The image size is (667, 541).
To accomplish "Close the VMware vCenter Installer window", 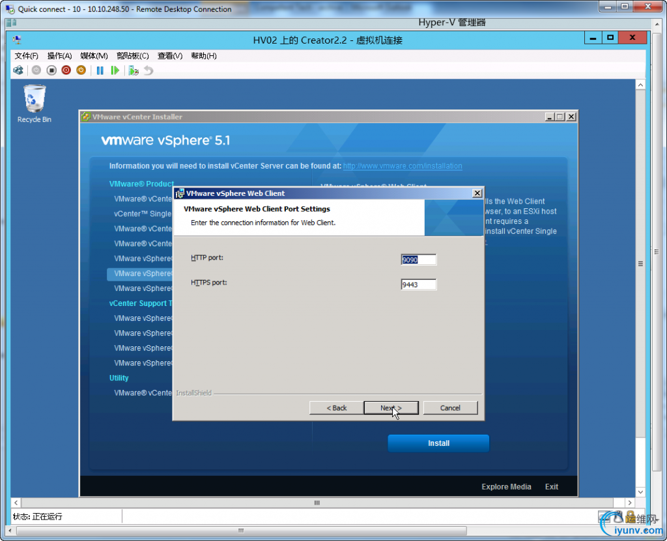I will click(x=571, y=117).
